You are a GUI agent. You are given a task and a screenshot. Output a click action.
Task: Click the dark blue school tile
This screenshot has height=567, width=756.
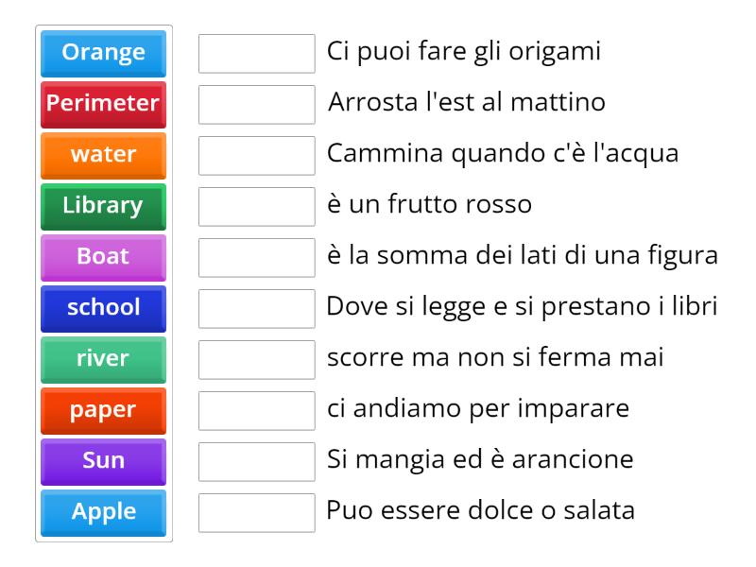[104, 308]
